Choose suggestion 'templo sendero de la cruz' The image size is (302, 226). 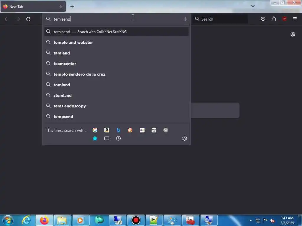[x=116, y=74]
